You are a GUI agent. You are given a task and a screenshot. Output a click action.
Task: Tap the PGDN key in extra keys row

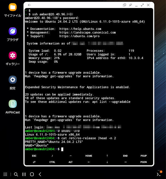point(144,162)
